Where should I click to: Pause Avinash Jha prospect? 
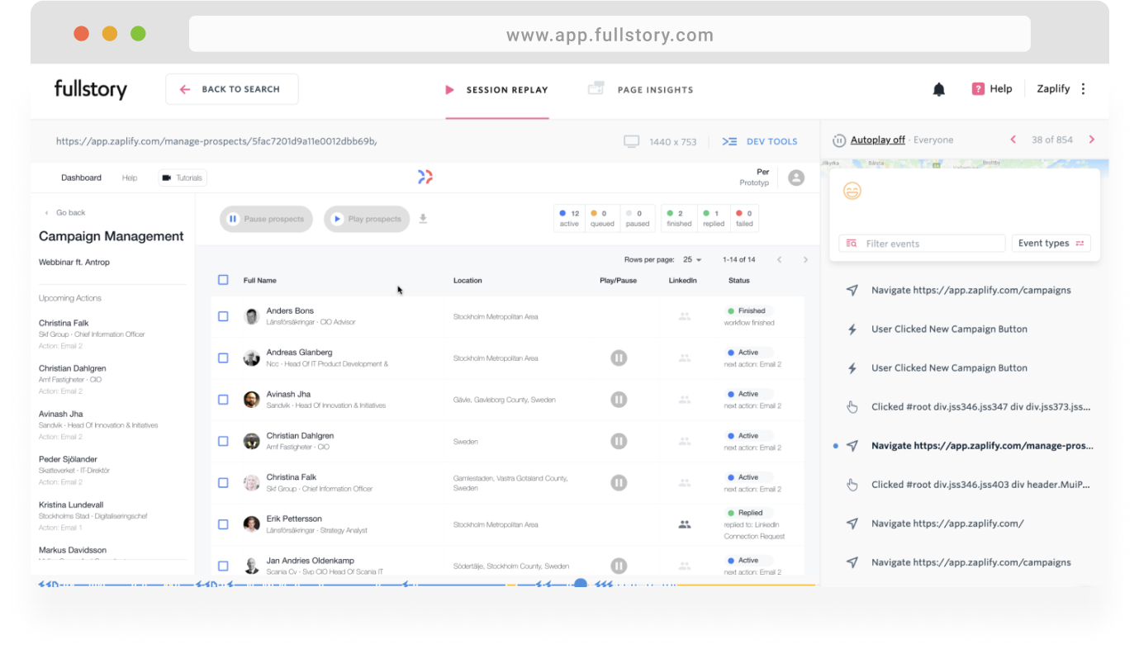coord(619,400)
